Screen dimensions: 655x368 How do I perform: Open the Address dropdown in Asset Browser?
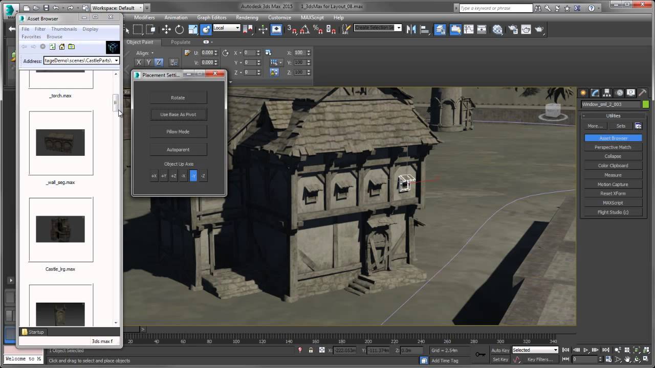click(x=117, y=60)
